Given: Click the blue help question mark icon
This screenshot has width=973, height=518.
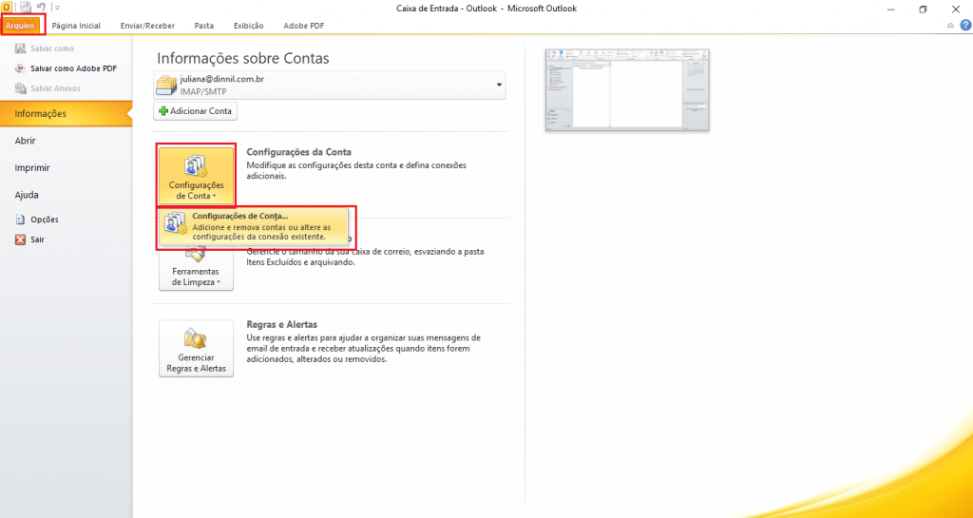Looking at the screenshot, I should click(965, 26).
